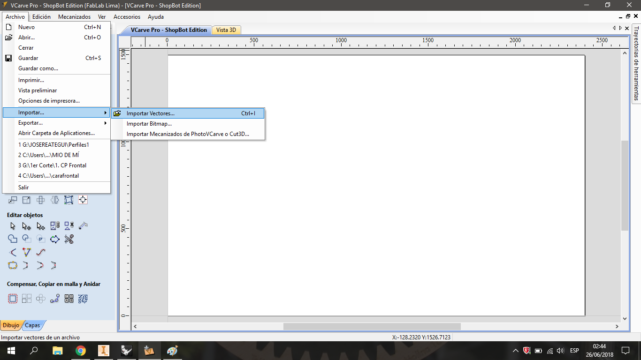Click the triangle icon with yellow nodes
The image size is (641, 360).
(x=27, y=252)
